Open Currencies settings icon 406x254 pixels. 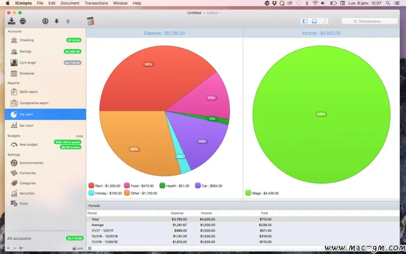[x=14, y=173]
